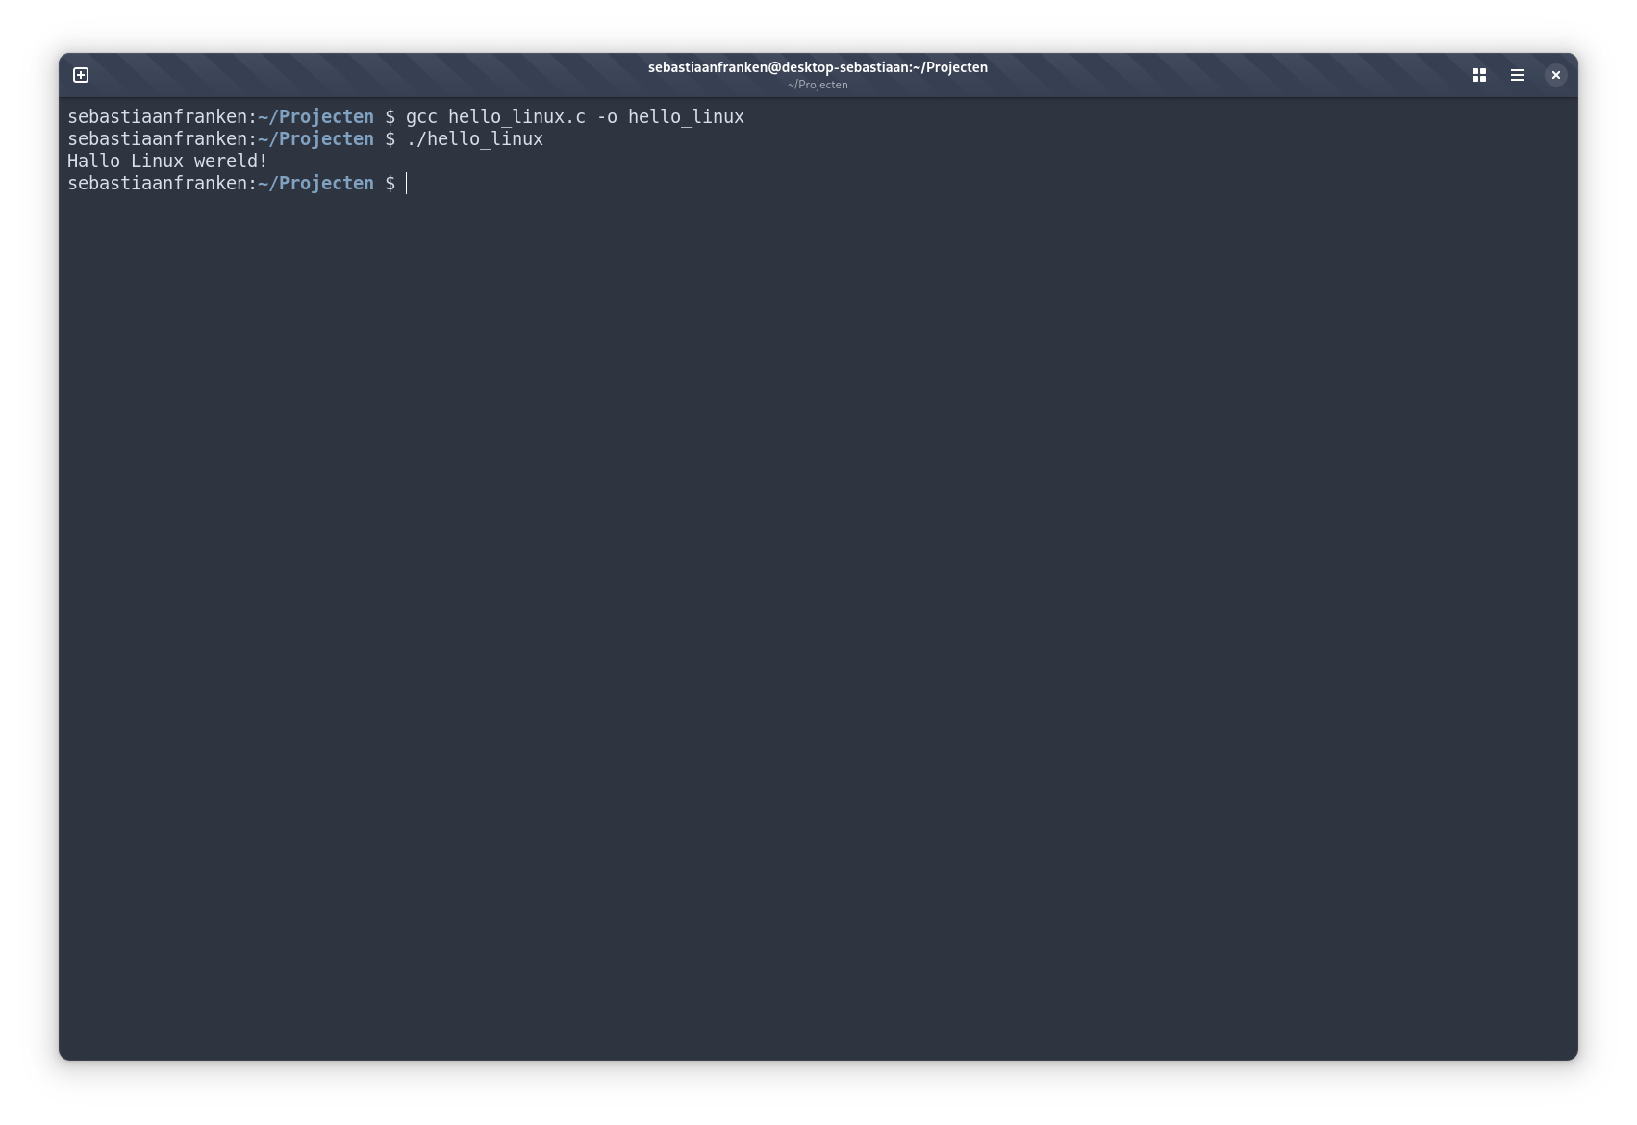
Task: Open the hamburger main menu
Action: (x=1518, y=75)
